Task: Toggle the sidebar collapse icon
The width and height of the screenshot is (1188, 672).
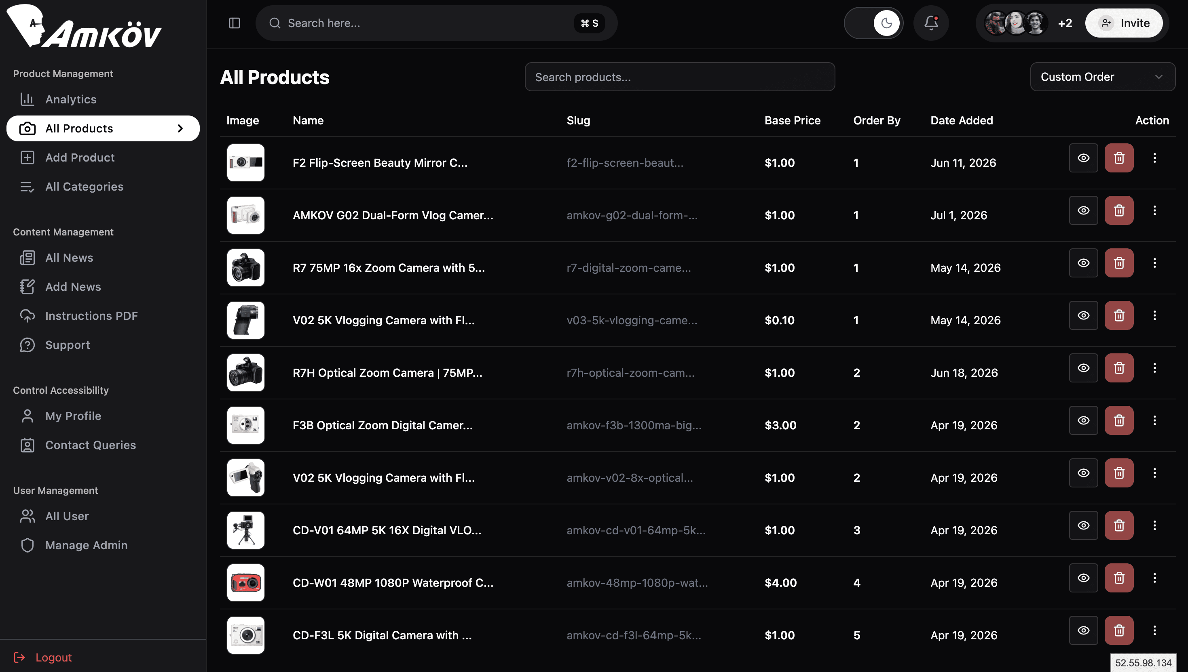Action: pos(234,23)
